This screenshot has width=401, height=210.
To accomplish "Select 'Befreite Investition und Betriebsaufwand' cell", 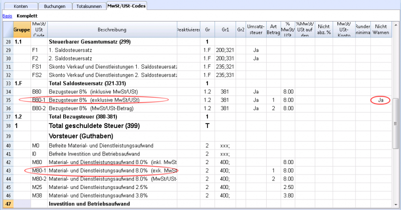I will point(112,154).
